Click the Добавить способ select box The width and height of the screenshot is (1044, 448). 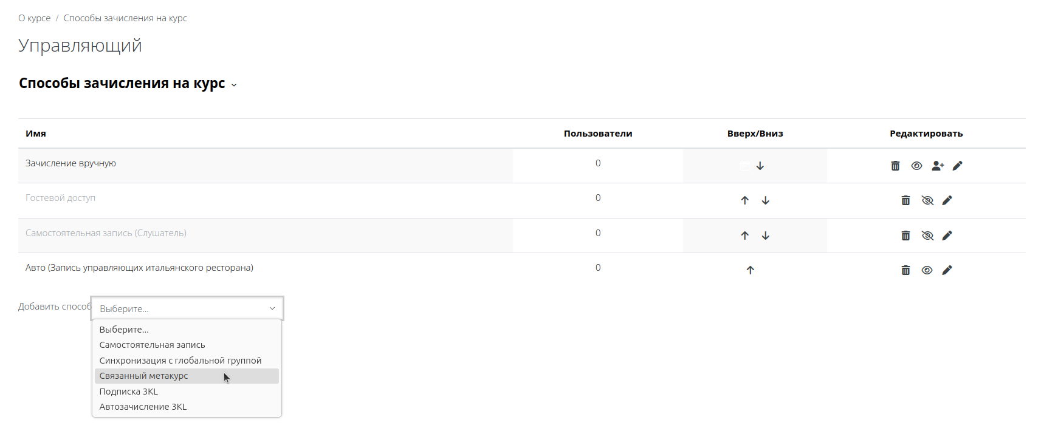pos(187,308)
